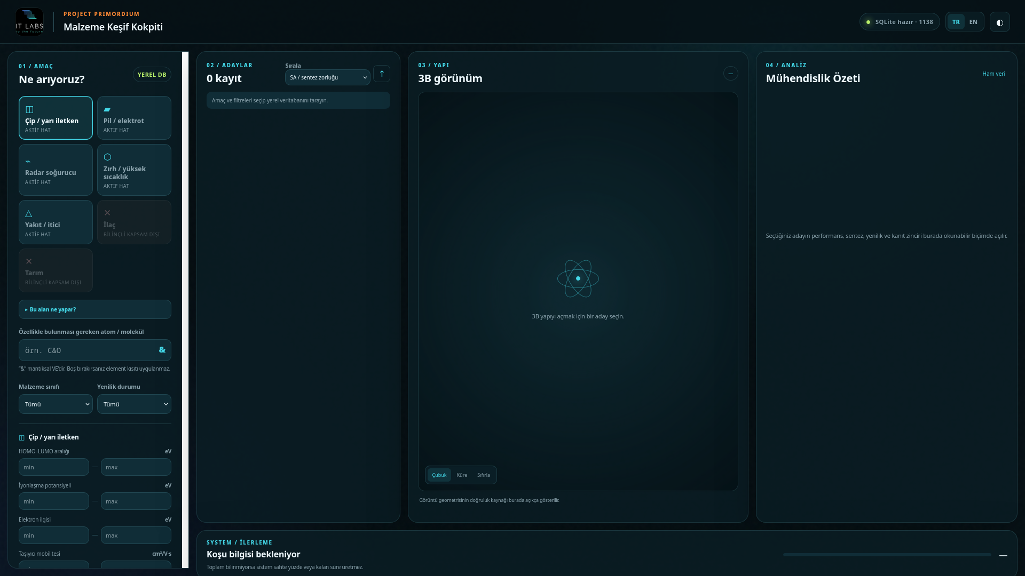Select the Çubuk rendering mode
This screenshot has height=576, width=1025.
click(439, 475)
